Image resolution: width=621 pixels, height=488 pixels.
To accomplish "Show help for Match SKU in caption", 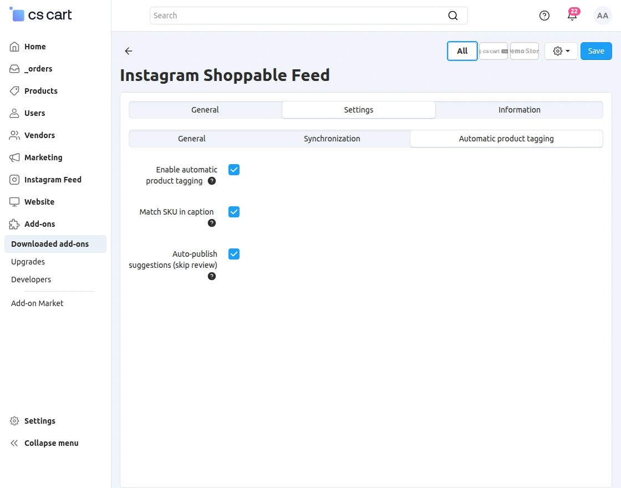I will [x=212, y=223].
